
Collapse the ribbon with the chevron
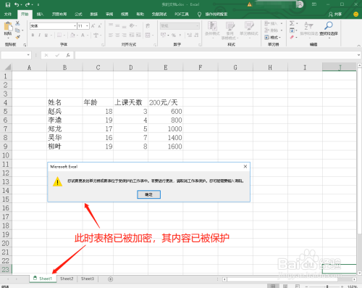tap(358, 46)
